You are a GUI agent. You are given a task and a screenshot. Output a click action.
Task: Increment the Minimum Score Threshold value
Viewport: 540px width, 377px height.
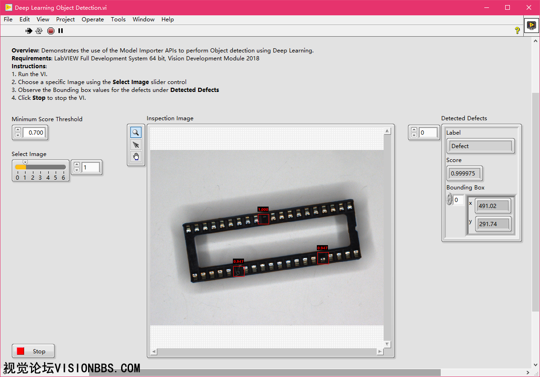tap(18, 130)
